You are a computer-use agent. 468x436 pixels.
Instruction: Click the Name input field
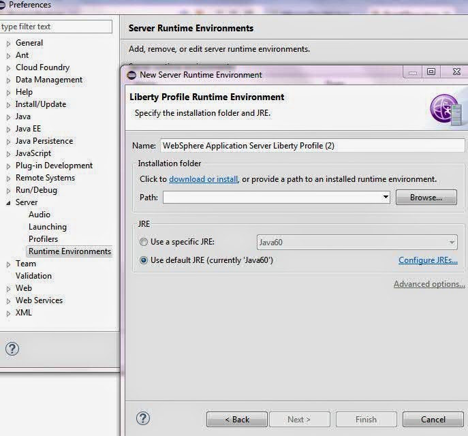(312, 146)
